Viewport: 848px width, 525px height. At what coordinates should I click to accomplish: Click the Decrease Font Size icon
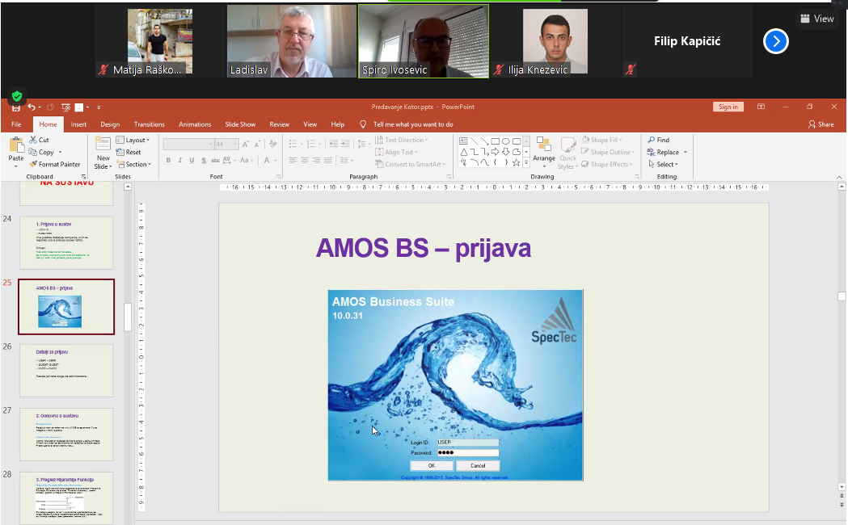click(256, 145)
